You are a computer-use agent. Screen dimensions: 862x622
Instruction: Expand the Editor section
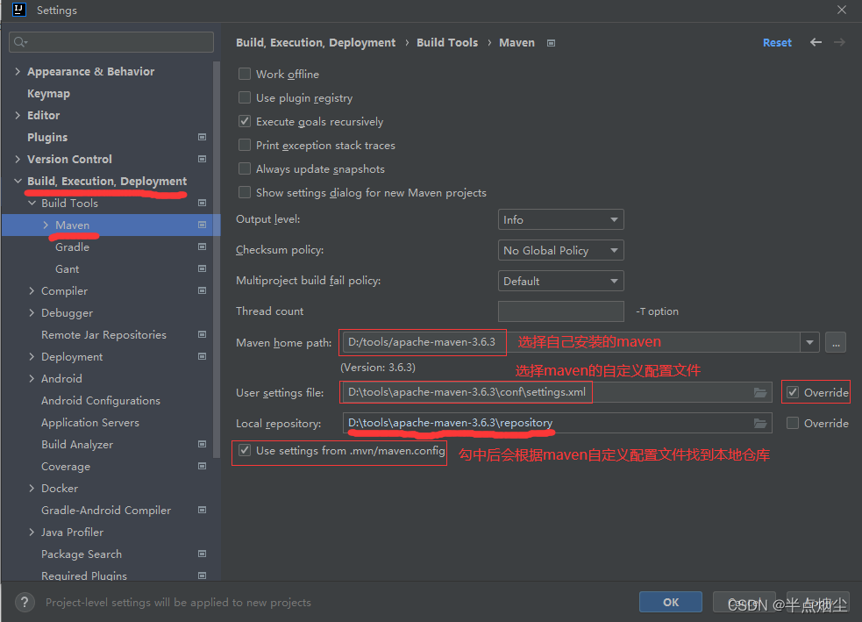[x=18, y=115]
